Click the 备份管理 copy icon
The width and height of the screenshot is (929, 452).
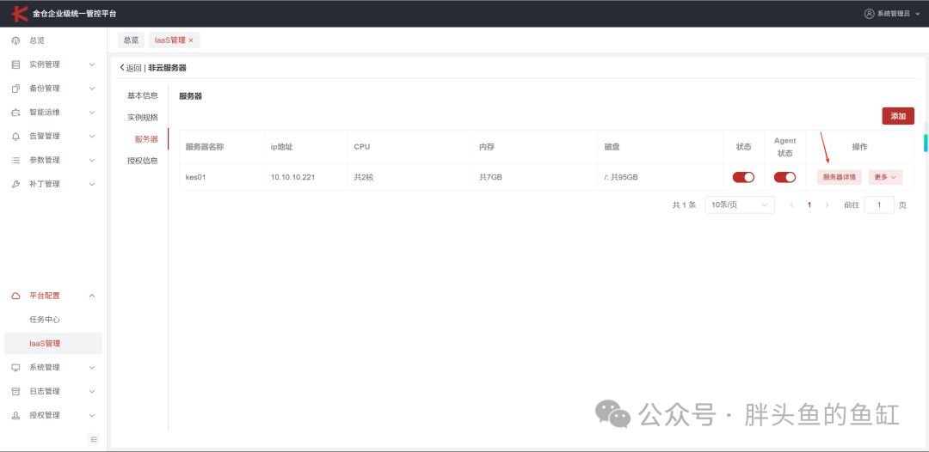pyautogui.click(x=16, y=89)
